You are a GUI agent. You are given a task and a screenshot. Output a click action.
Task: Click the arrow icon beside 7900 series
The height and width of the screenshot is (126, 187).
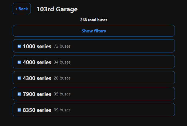pos(19,94)
